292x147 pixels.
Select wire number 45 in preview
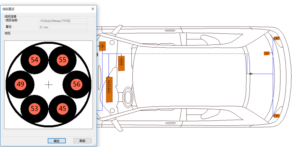point(63,108)
